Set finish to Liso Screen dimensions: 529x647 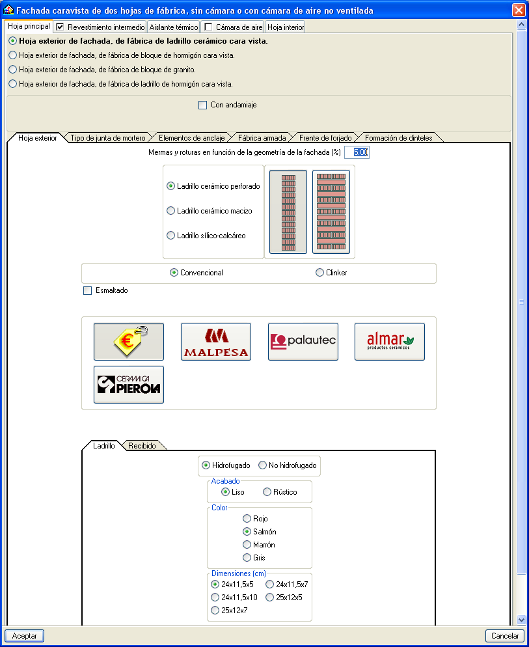tap(233, 492)
